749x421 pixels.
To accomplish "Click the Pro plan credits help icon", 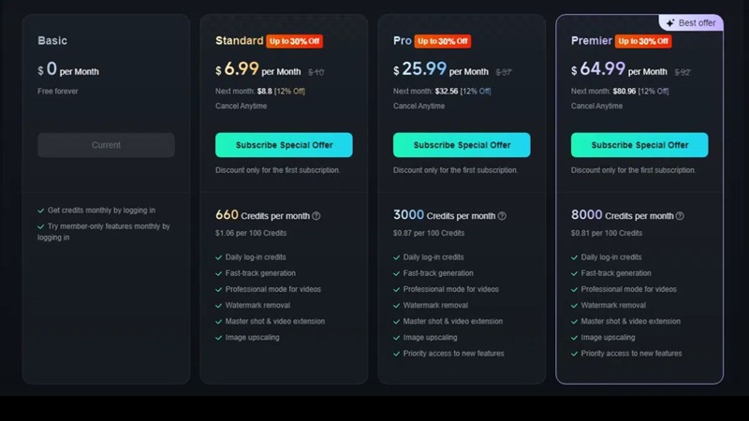I will [503, 216].
